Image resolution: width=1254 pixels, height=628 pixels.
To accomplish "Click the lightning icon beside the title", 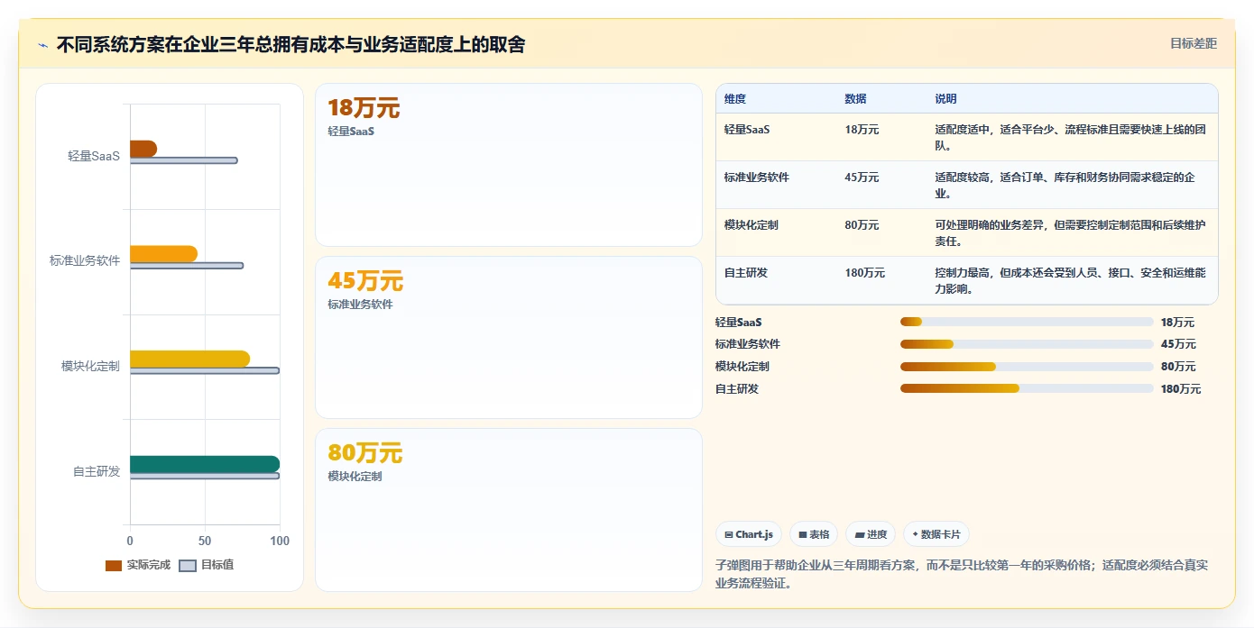I will (x=42, y=45).
